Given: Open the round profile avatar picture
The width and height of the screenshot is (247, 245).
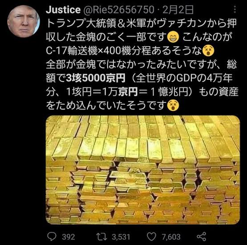Looking at the screenshot, I should coord(24,21).
